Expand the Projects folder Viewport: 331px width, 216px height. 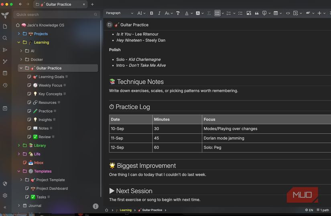click(19, 34)
